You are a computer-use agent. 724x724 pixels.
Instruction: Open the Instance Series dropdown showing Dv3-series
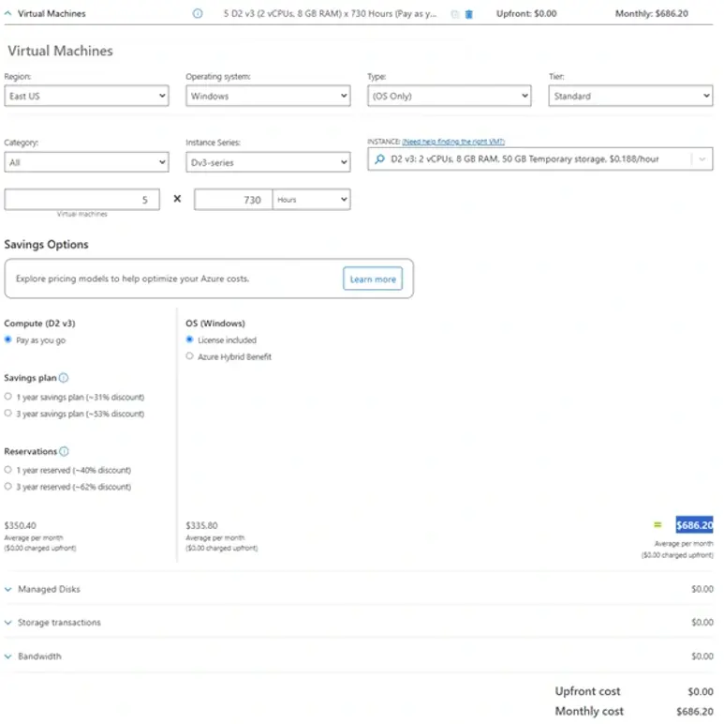[x=268, y=162]
